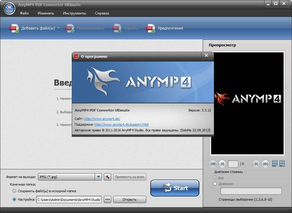Open the Добавить файл(ы) dropdown arrow
This screenshot has height=213, width=292.
click(59, 28)
